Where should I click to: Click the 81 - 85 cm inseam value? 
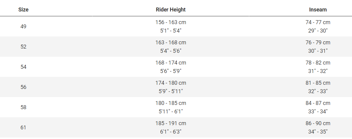(318, 83)
